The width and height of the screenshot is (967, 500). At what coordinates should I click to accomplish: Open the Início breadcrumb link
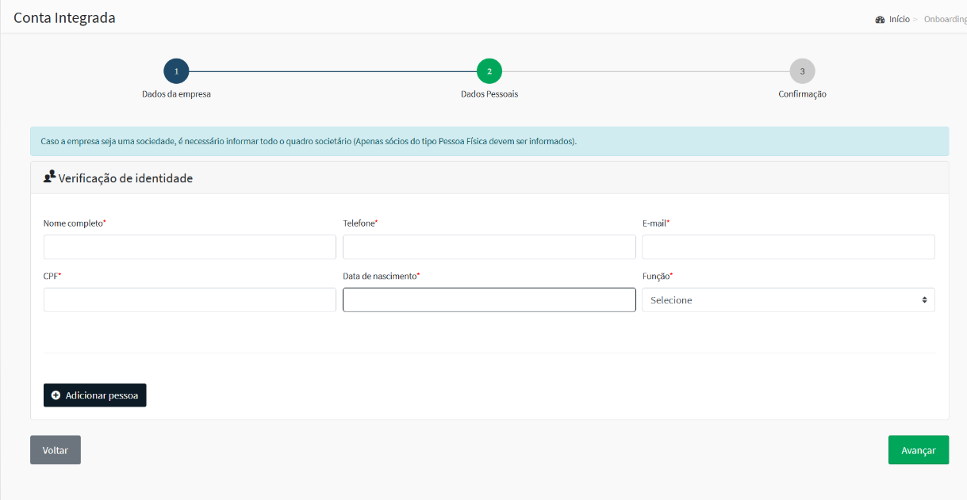[899, 19]
